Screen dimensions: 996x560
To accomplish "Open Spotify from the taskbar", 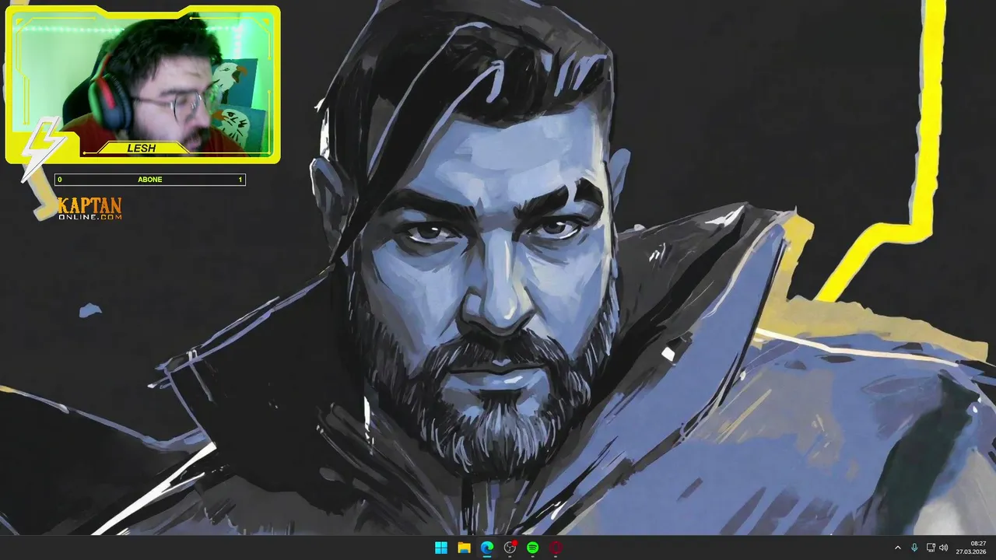I will pos(532,548).
